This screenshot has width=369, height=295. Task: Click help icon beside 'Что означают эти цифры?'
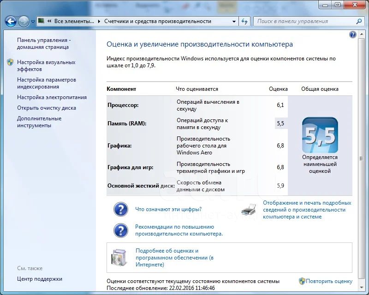click(121, 209)
